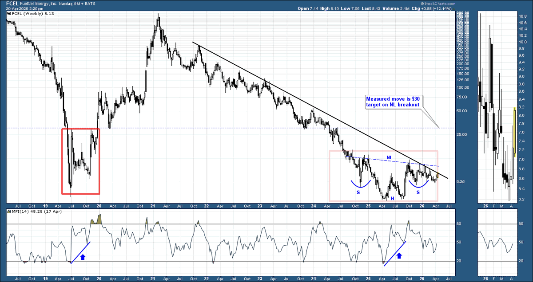The image size is (533, 282).
Task: Click the NL neckline label
Action: (389, 157)
